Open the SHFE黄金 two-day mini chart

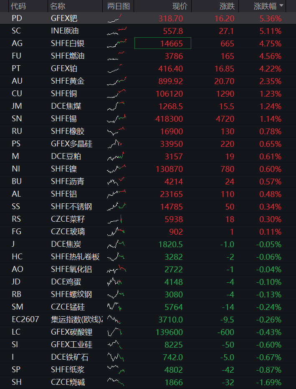[116, 81]
